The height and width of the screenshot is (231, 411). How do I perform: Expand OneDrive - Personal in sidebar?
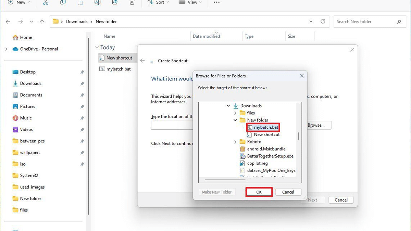(x=6, y=49)
